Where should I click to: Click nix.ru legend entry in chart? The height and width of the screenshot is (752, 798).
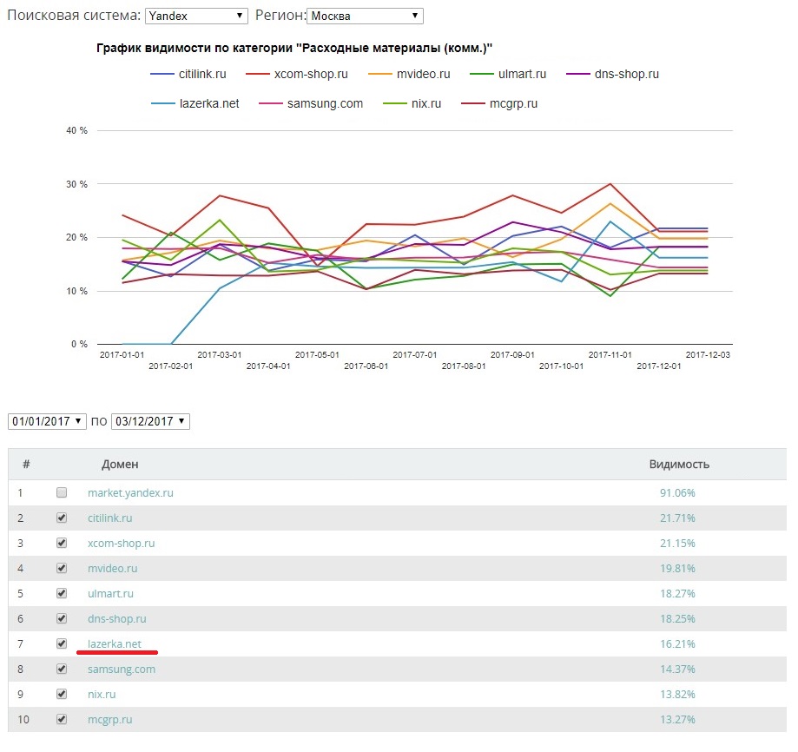tap(421, 103)
